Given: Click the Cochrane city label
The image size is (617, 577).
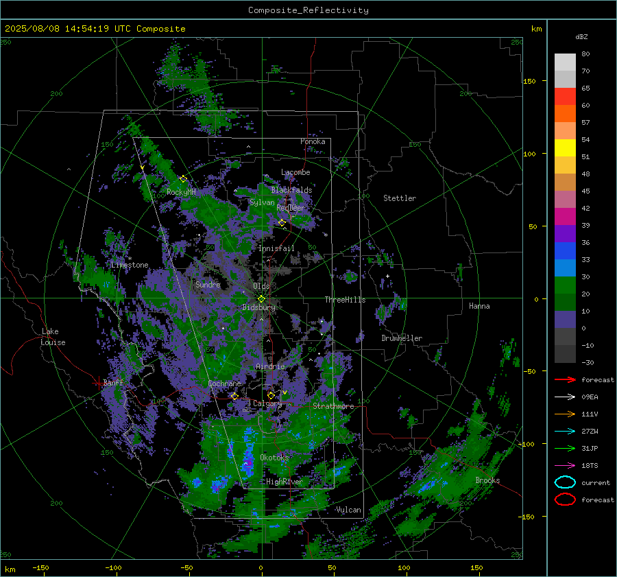Looking at the screenshot, I should pyautogui.click(x=224, y=384).
